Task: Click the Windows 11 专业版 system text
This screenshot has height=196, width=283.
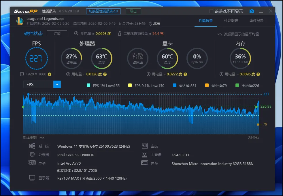Action: tap(93, 146)
